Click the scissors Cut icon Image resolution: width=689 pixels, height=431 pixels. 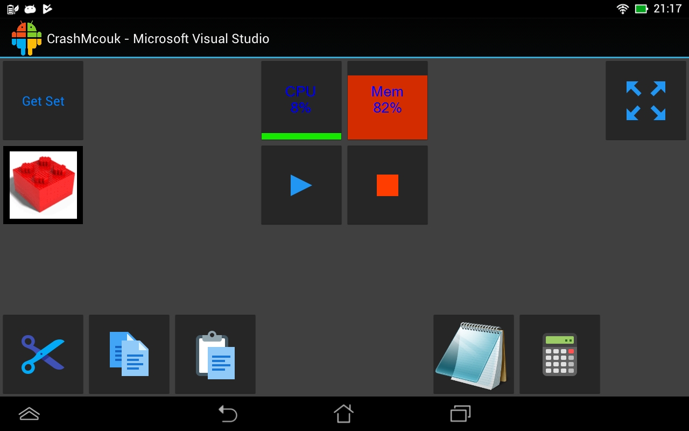click(x=43, y=354)
